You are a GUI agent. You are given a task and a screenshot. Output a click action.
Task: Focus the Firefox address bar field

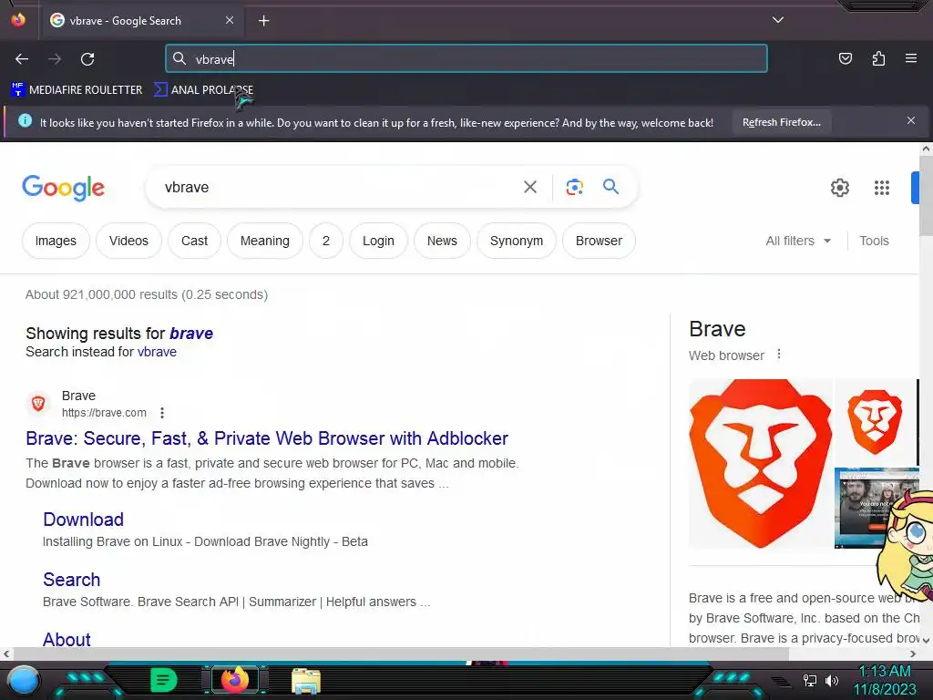466,59
